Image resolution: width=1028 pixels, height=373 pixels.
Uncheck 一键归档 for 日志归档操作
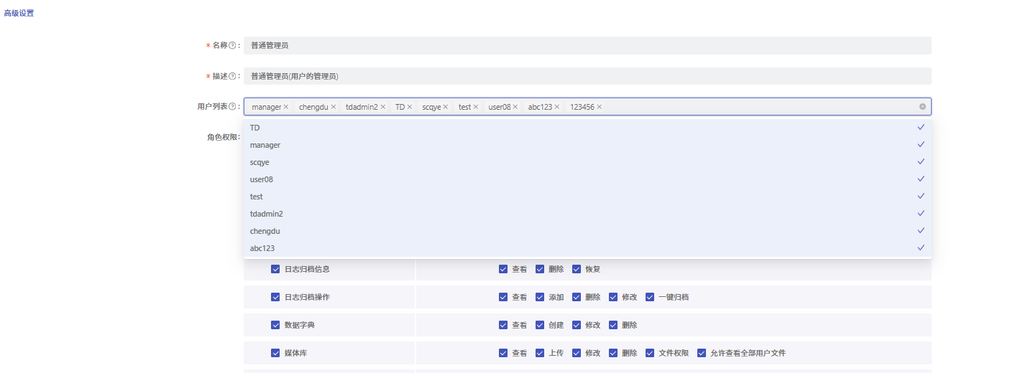650,297
